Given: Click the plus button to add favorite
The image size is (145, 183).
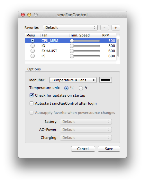Looking at the screenshot, I should click(116, 28).
